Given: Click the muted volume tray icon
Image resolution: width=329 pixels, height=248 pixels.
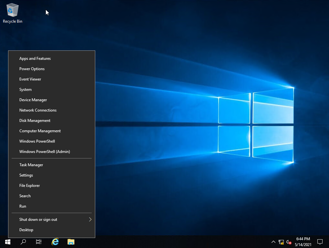Looking at the screenshot, I should (x=289, y=242).
